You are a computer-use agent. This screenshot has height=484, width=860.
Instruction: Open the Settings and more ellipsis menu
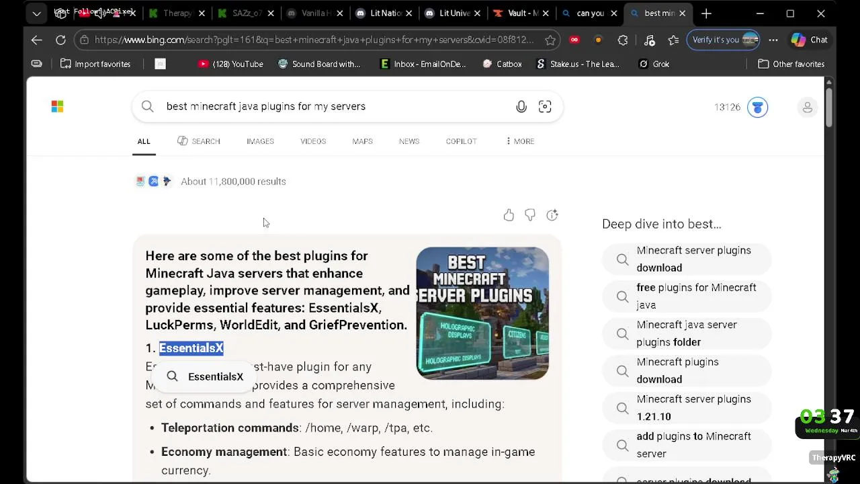tap(773, 40)
